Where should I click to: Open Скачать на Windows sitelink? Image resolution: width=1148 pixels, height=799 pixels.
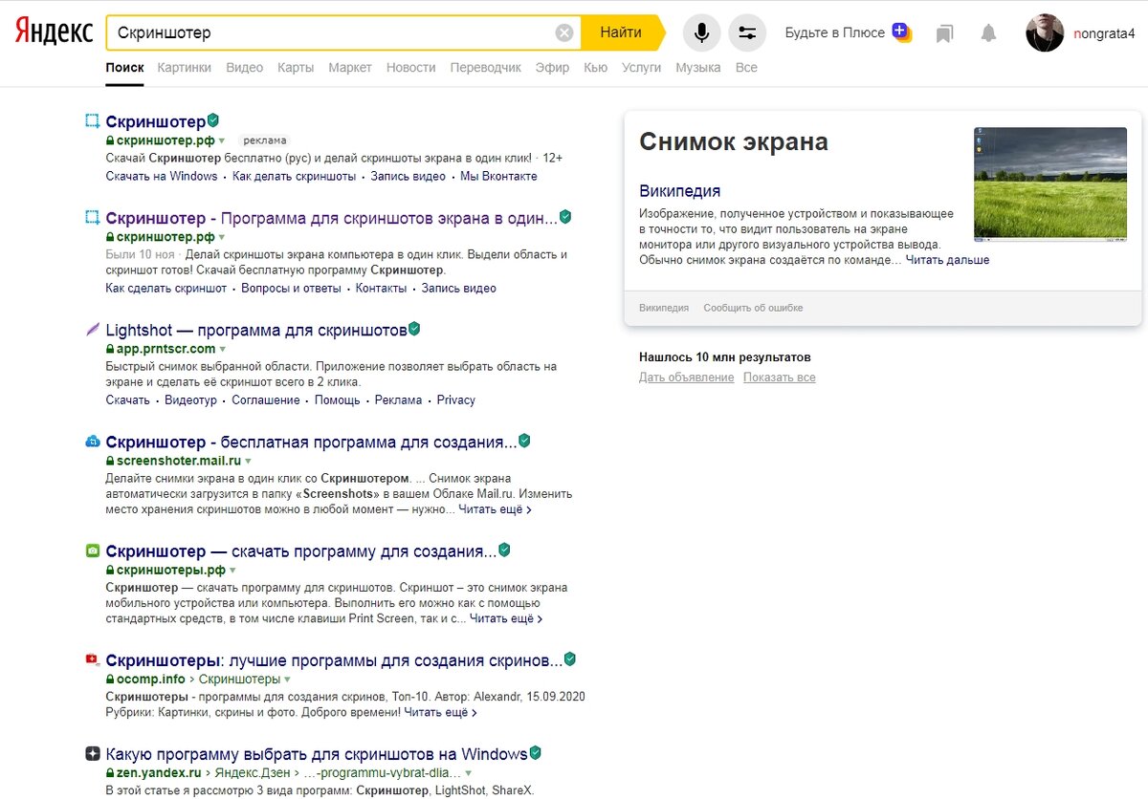(x=162, y=176)
